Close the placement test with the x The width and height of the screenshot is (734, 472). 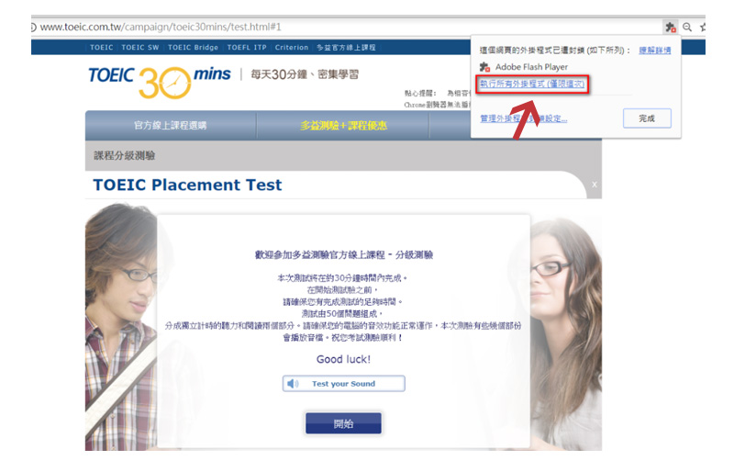[x=594, y=185]
